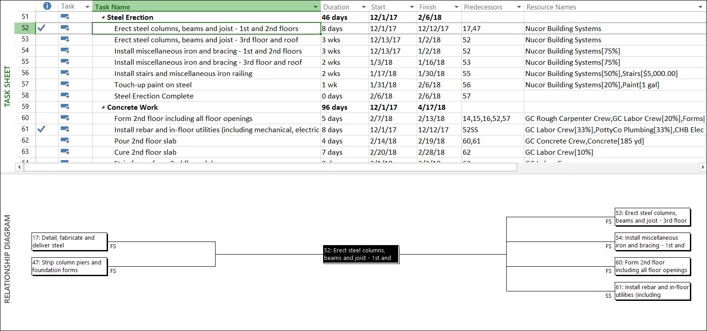This screenshot has width=707, height=331.
Task: Click task mode icon in row 61
Action: (x=65, y=130)
